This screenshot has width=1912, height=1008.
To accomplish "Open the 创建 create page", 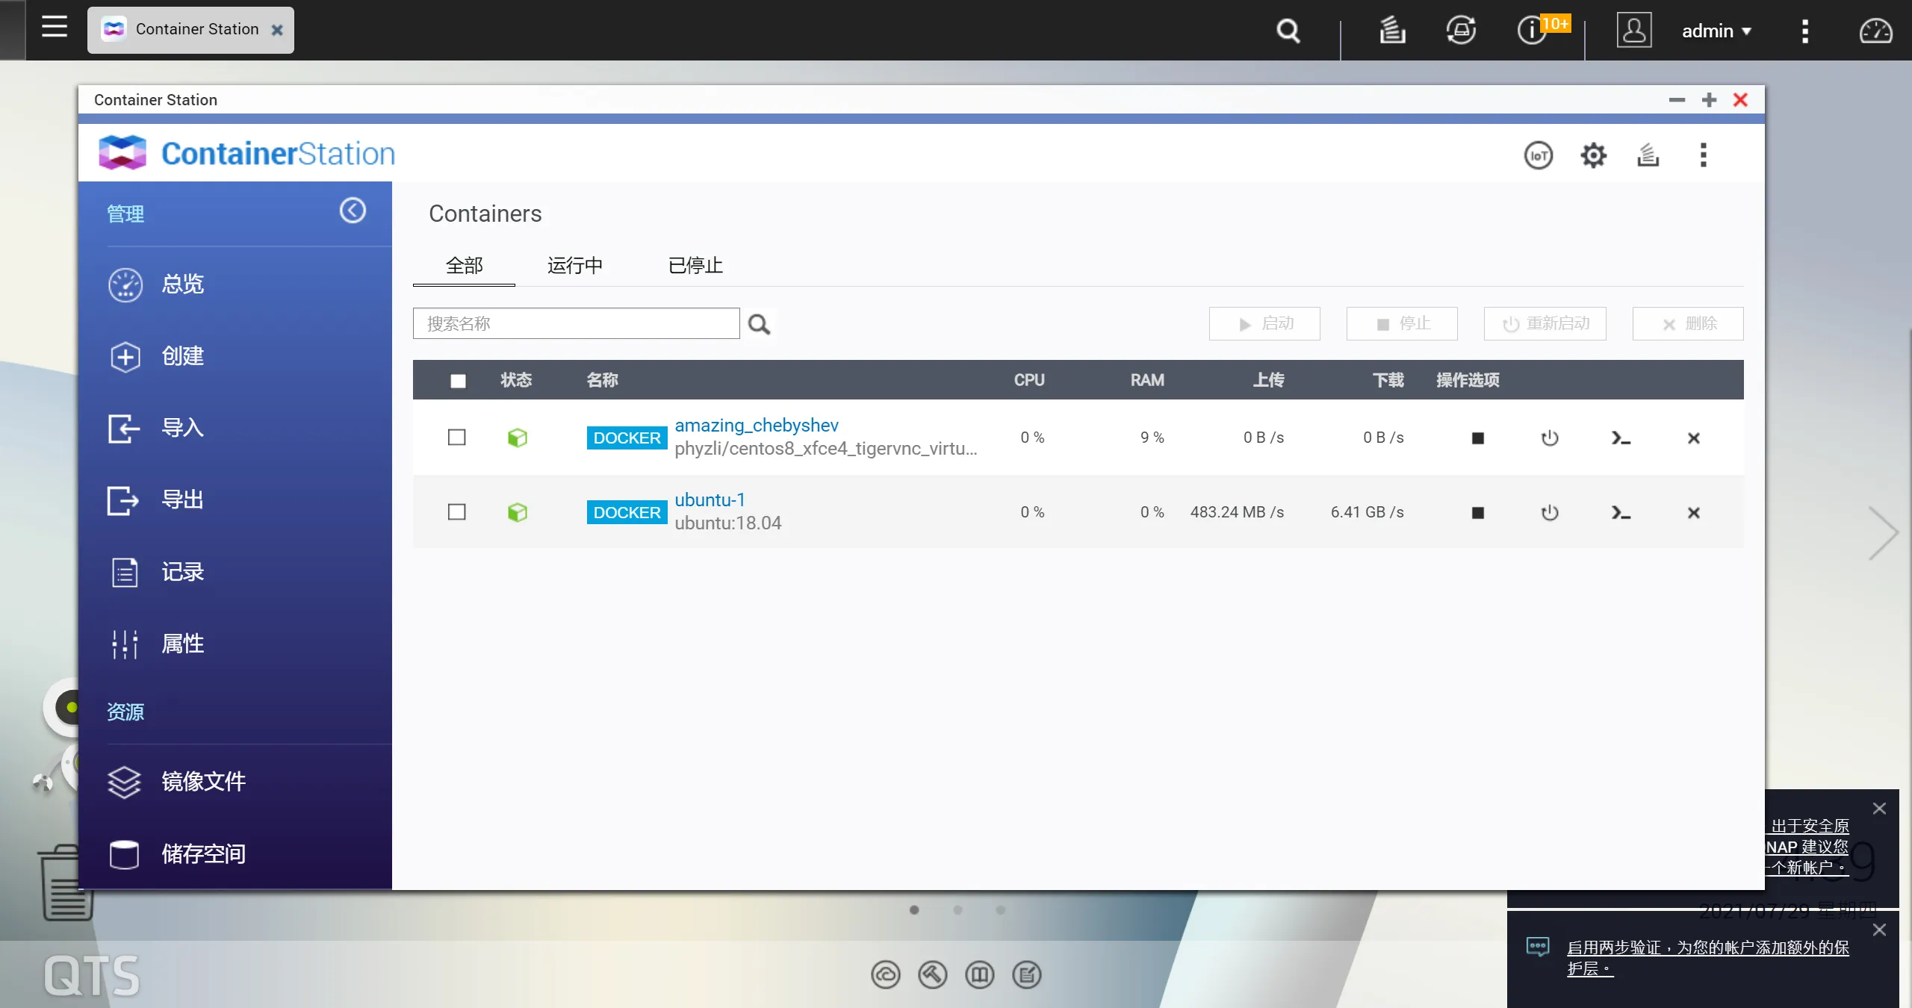I will pos(182,356).
